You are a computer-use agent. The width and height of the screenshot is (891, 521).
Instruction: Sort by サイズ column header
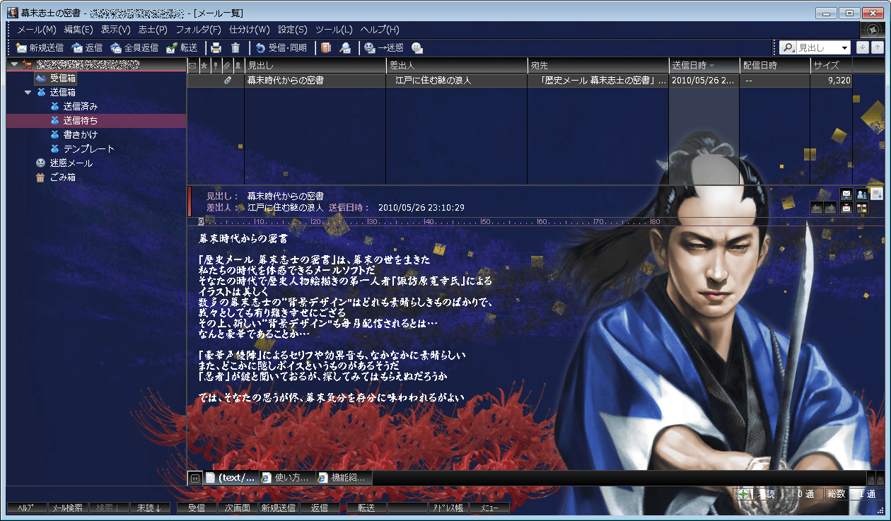pos(831,65)
